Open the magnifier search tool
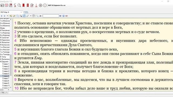173x97 pixels. 19,5
